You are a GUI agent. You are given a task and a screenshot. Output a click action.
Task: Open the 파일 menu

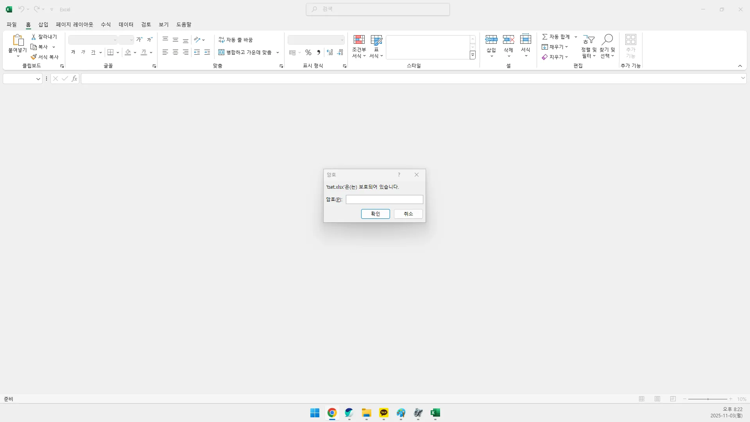coord(11,24)
